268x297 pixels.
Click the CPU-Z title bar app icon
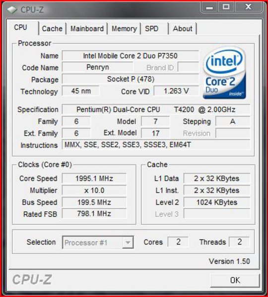pos(12,10)
